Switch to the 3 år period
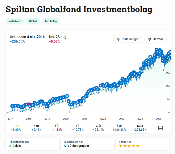 [98, 128]
